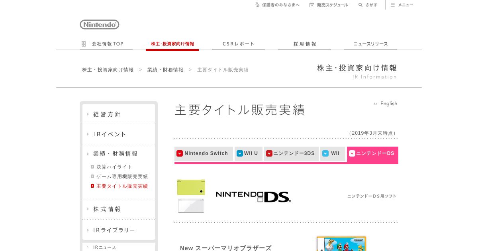Select the ニンテンドー3DS platform tab
This screenshot has height=251, width=478.
click(291, 154)
